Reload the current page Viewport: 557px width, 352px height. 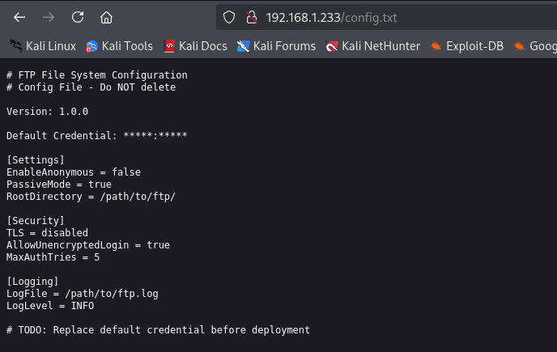(x=78, y=17)
